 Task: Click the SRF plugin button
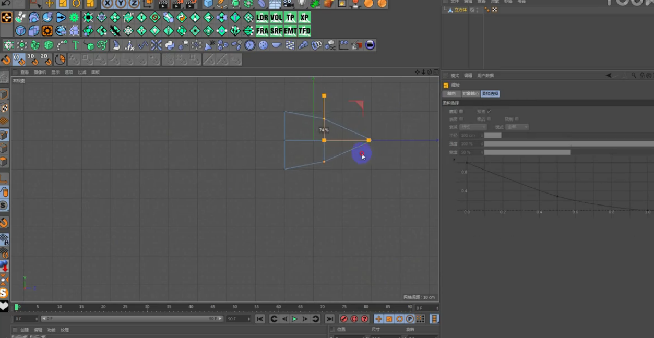pyautogui.click(x=276, y=31)
